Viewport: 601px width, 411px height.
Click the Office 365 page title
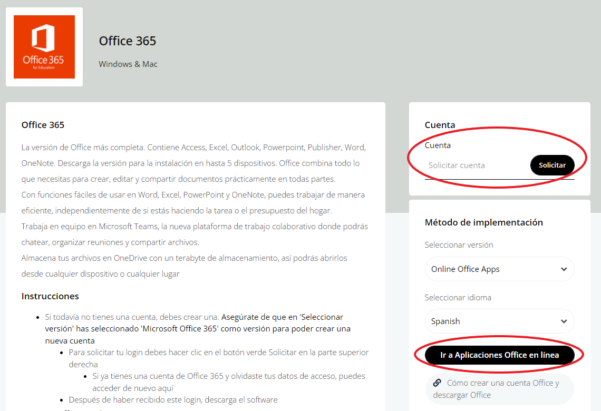click(127, 41)
